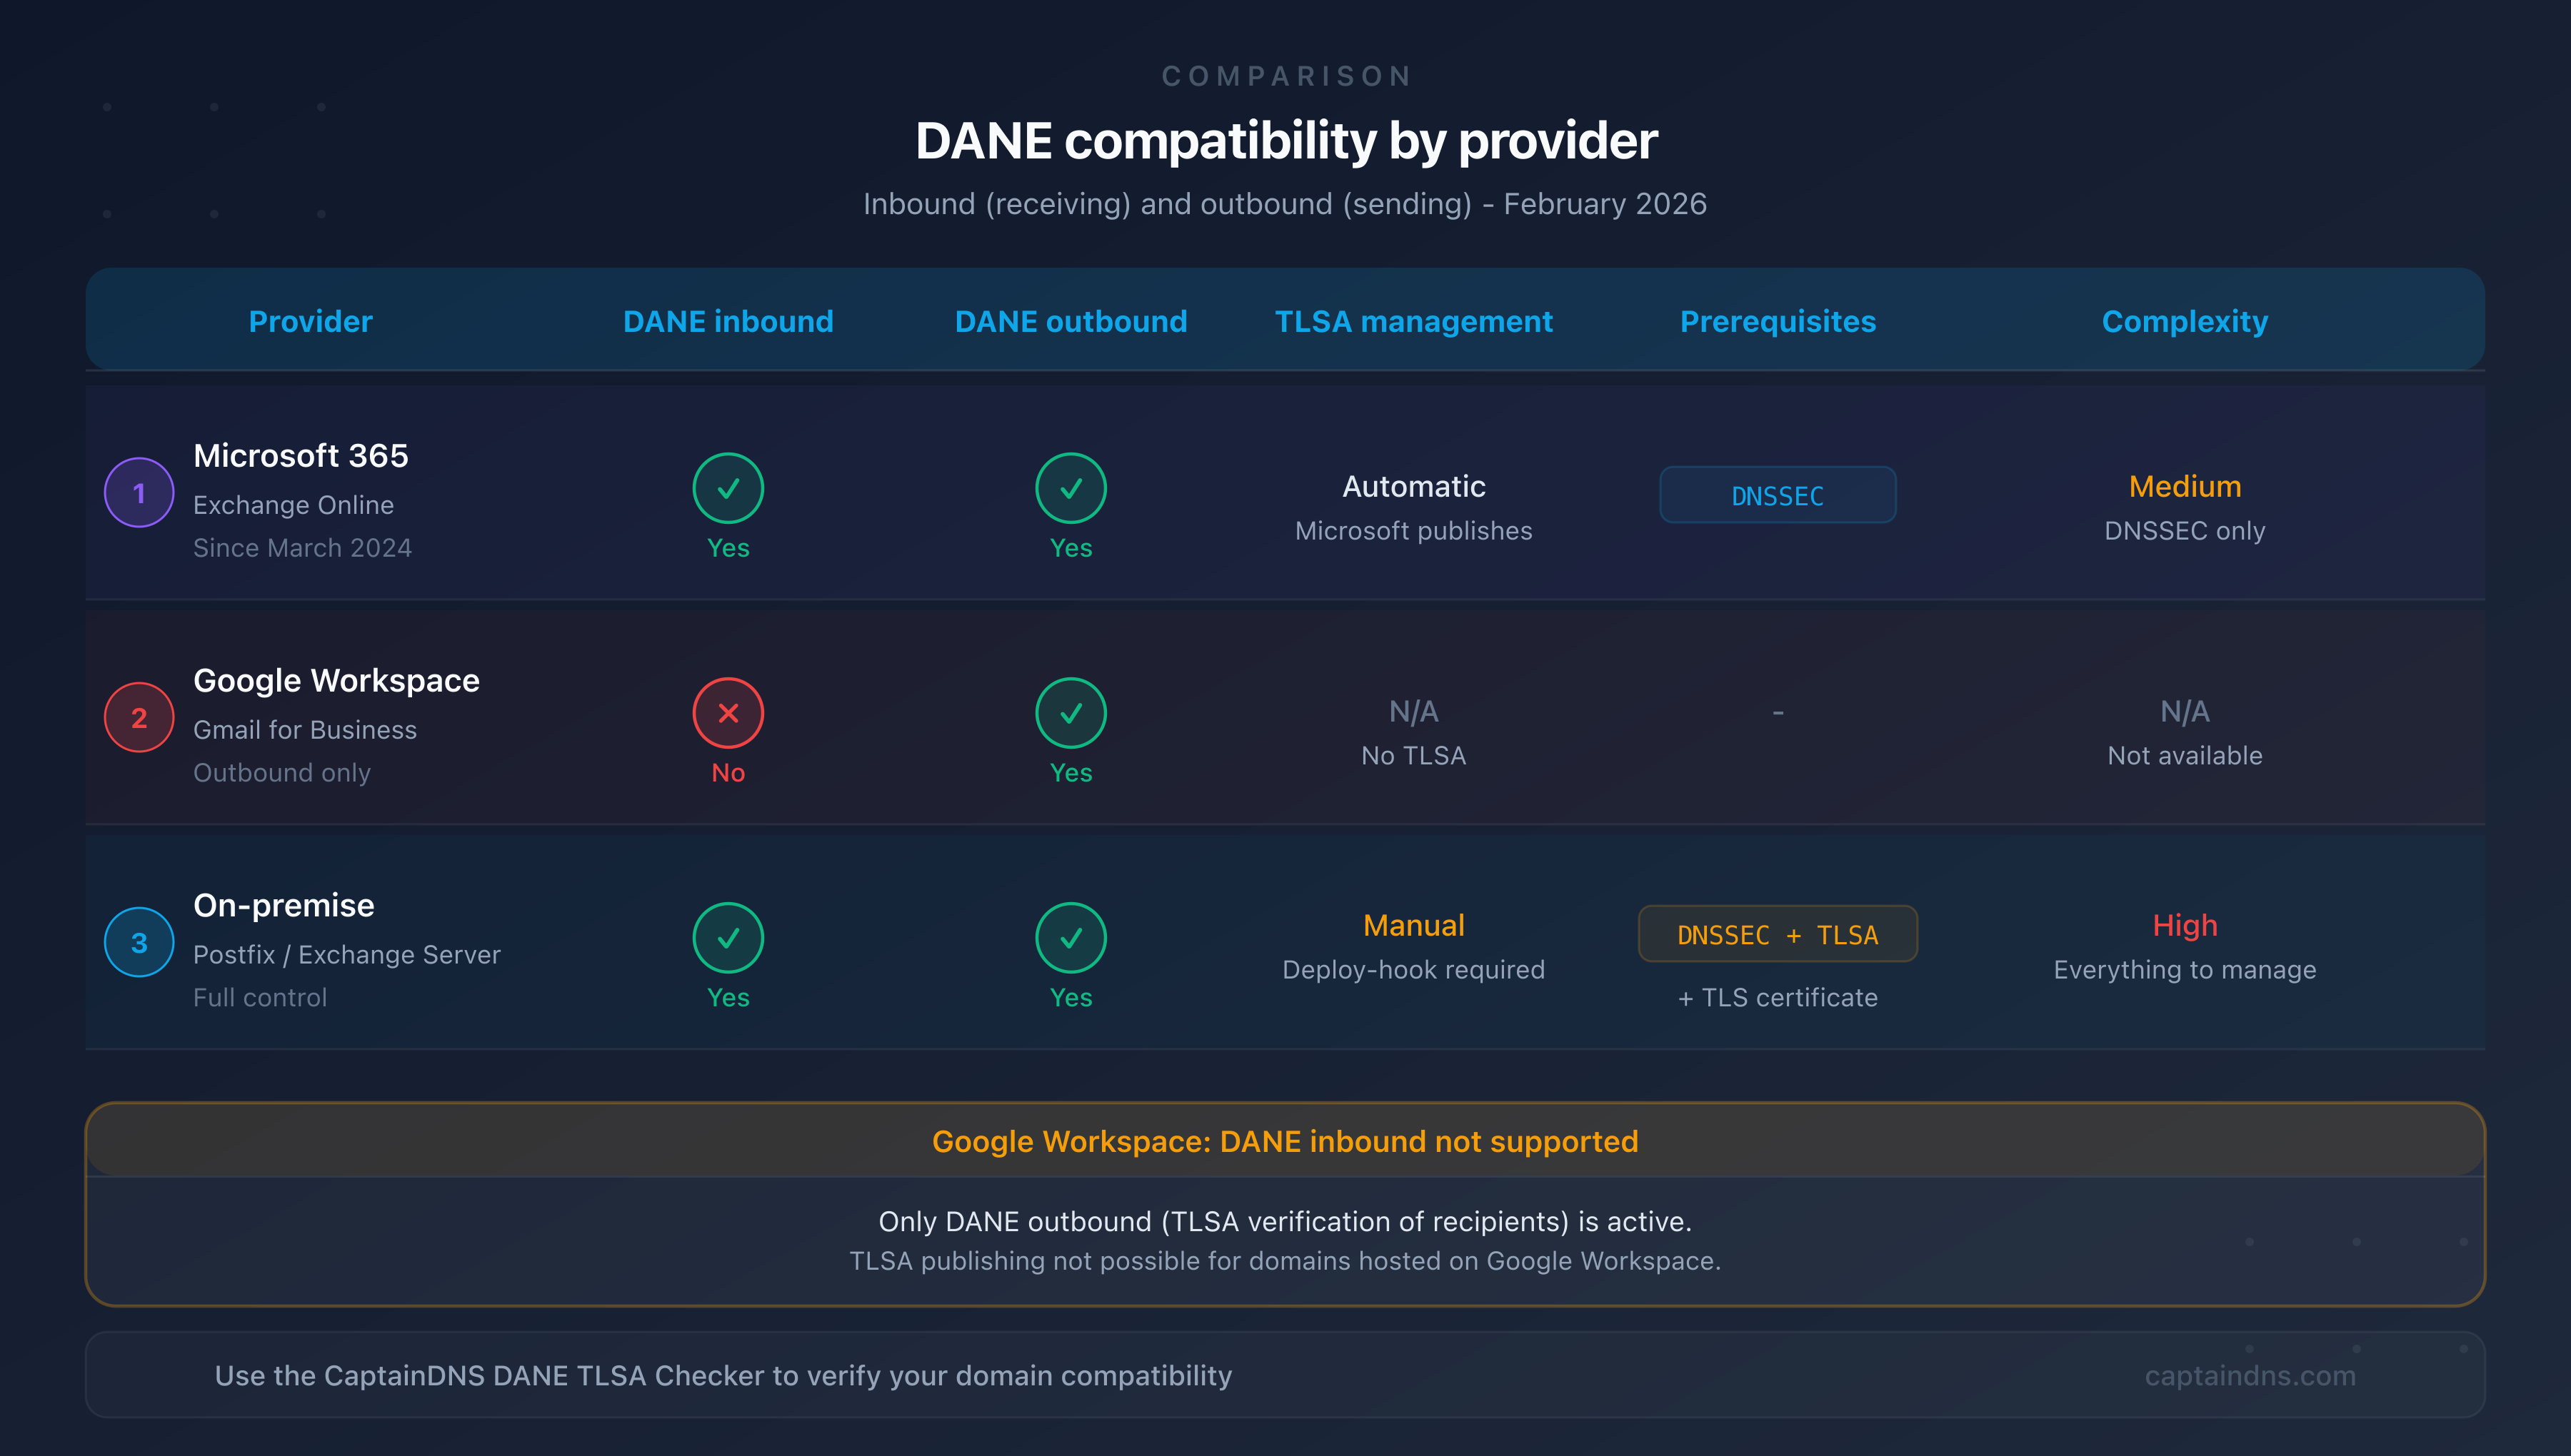Click the On-premise DANE inbound checkmark icon
This screenshot has height=1456, width=2571.
tap(728, 938)
